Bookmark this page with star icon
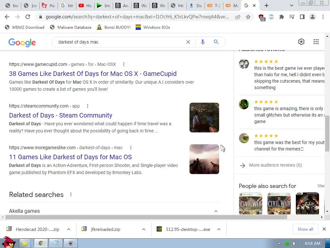The width and height of the screenshot is (330, 248). pos(248,17)
